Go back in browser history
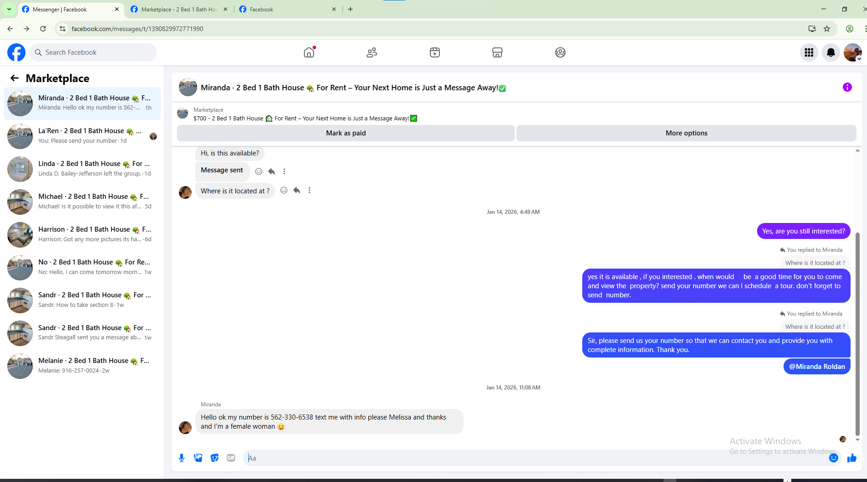867x482 pixels. (x=10, y=29)
